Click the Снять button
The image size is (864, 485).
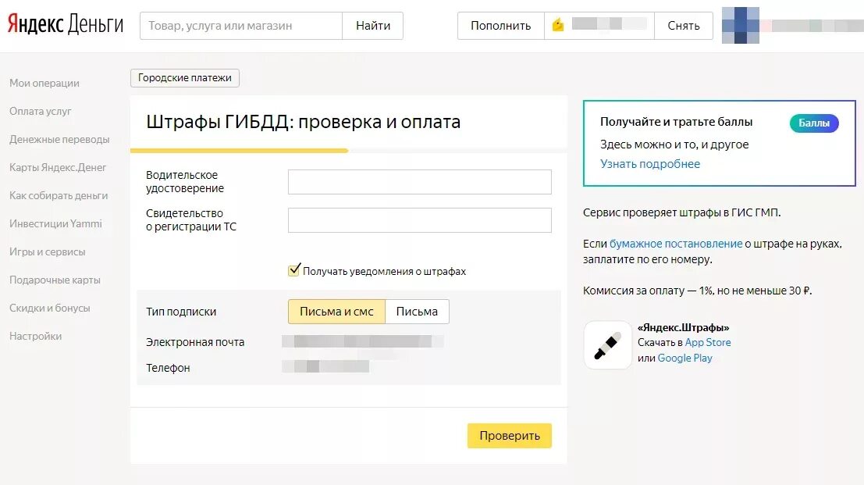[x=683, y=25]
